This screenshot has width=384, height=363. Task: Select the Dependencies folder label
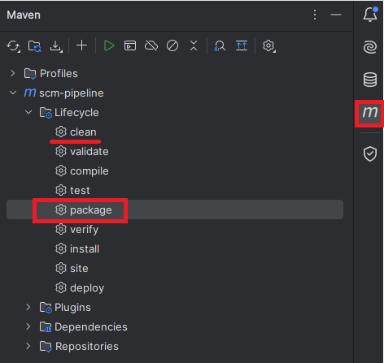(x=91, y=327)
